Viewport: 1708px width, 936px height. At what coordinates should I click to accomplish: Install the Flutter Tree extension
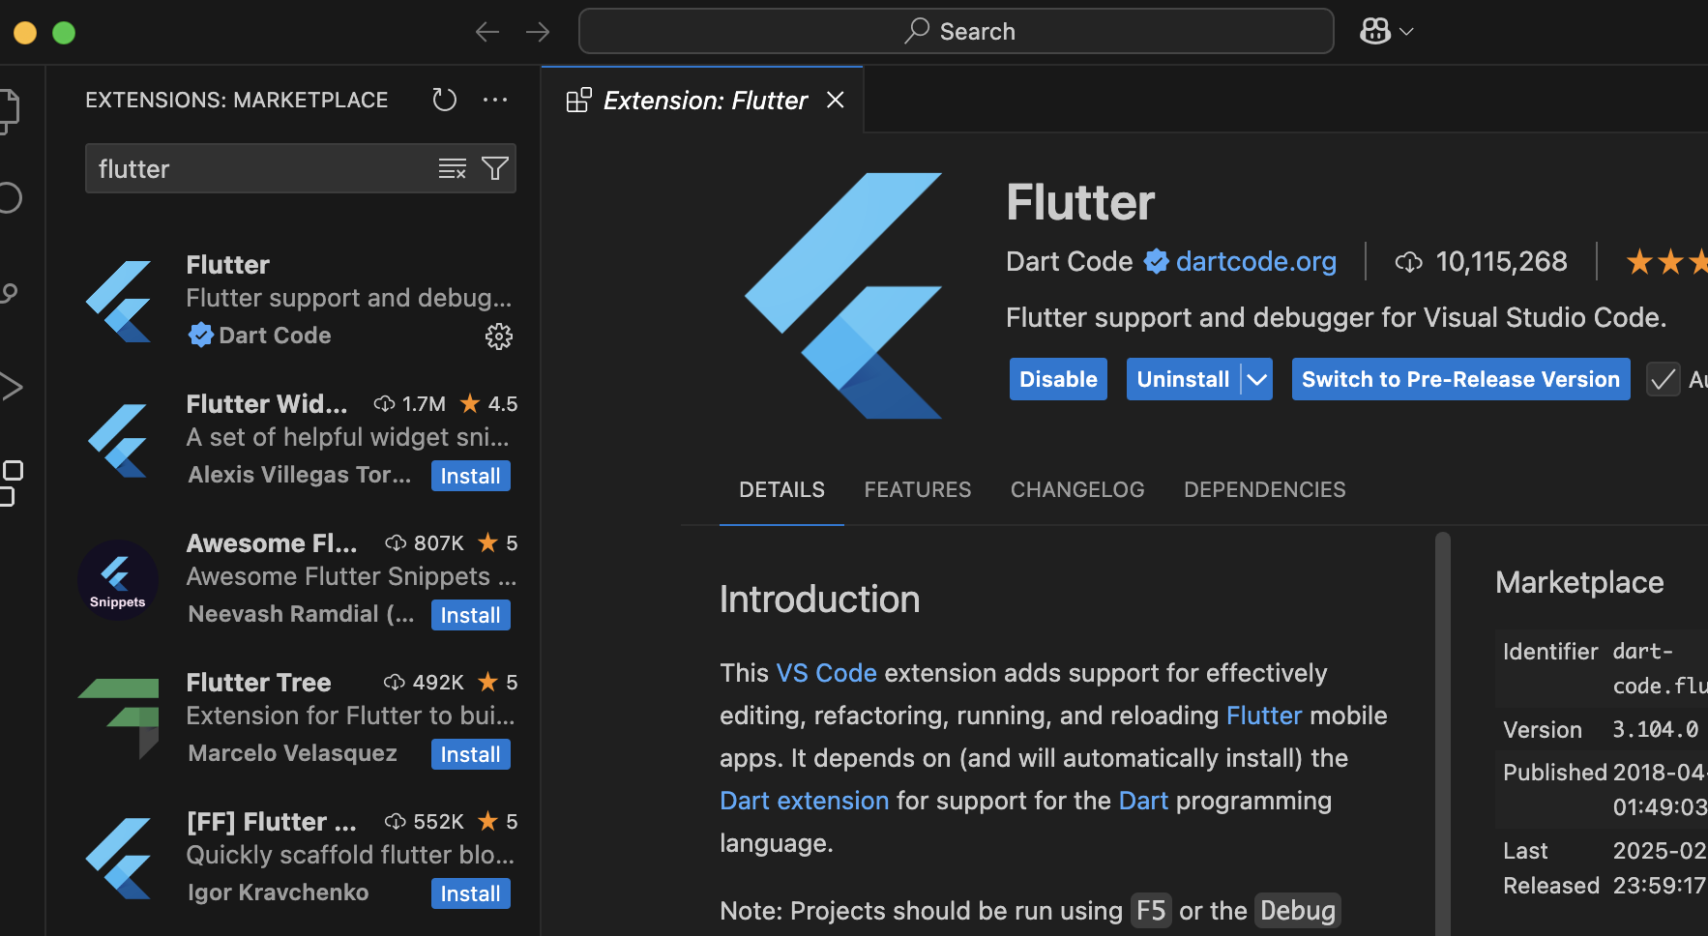tap(470, 754)
